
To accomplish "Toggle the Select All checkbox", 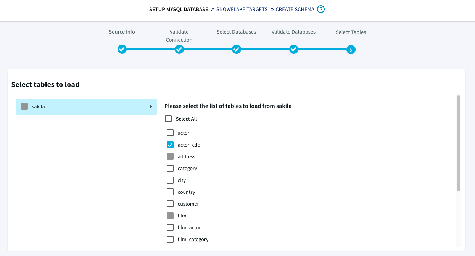I will click(x=168, y=119).
